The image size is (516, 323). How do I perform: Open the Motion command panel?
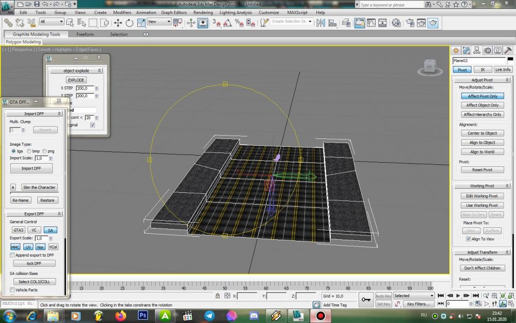tap(488, 51)
